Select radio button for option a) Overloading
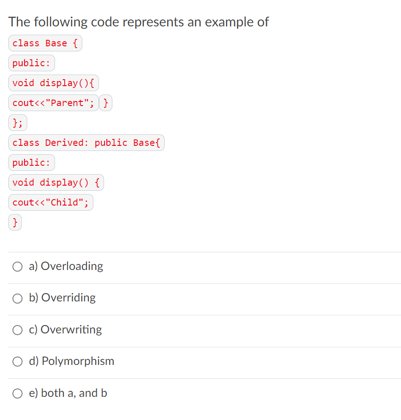The image size is (401, 420). point(17,267)
